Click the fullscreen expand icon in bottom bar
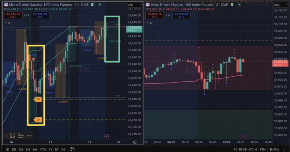This screenshot has width=290, height=152. [285, 150]
